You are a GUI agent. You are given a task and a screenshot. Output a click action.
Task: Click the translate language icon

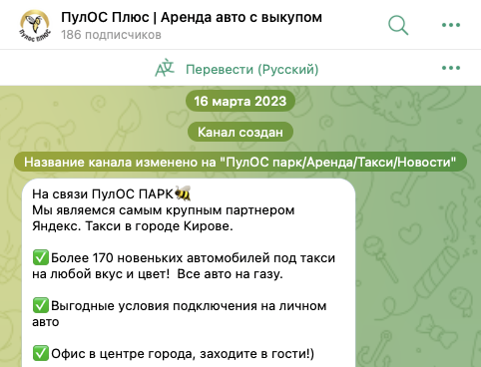[165, 68]
